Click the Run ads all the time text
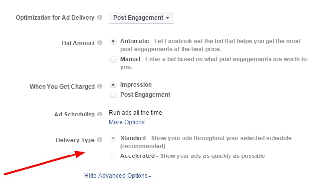Image resolution: width=321 pixels, height=194 pixels. coord(136,112)
